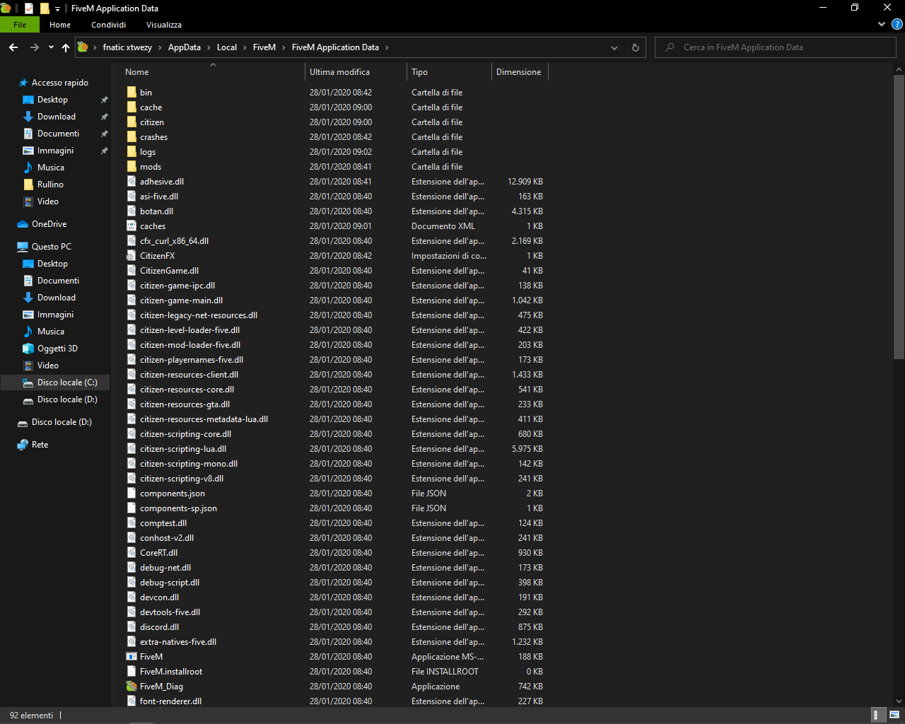Click the CitizenFX settings file icon
The height and width of the screenshot is (724, 905).
[132, 256]
